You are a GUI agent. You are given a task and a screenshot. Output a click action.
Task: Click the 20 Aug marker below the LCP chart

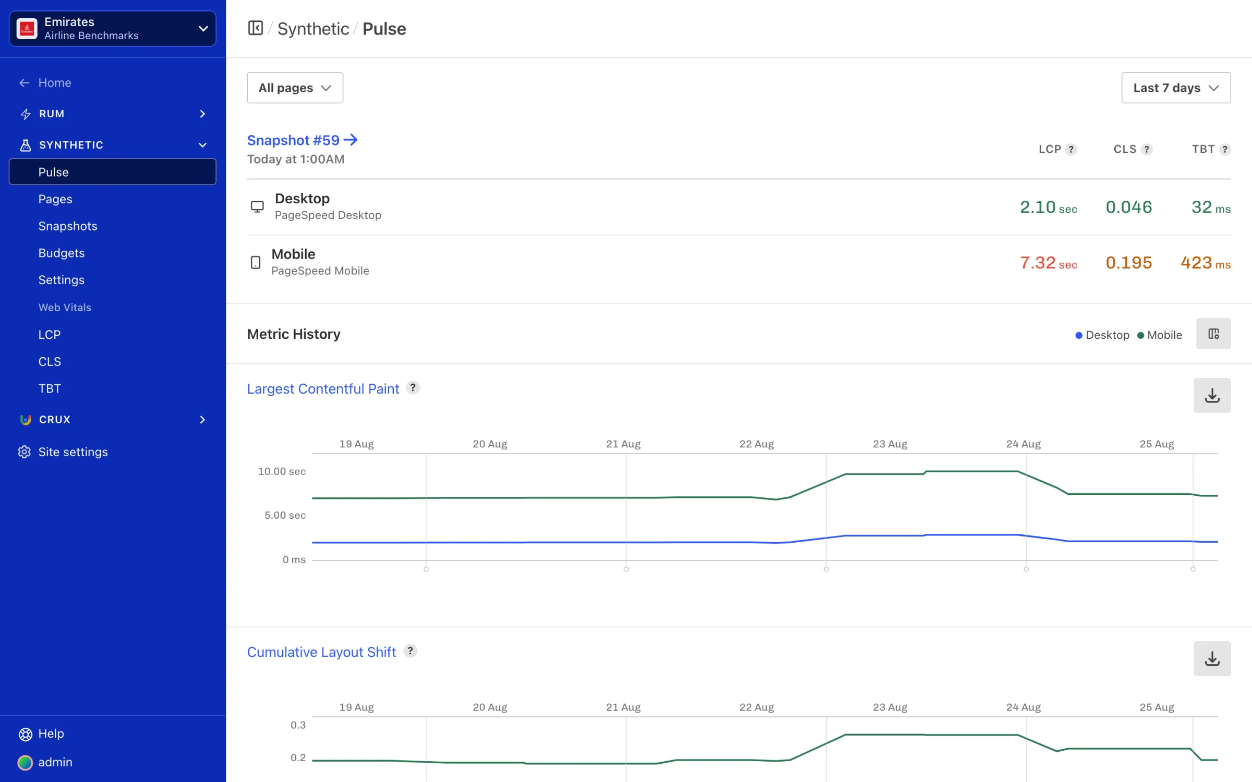(426, 569)
